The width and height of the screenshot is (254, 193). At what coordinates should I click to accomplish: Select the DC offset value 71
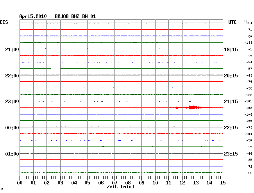[250, 30]
